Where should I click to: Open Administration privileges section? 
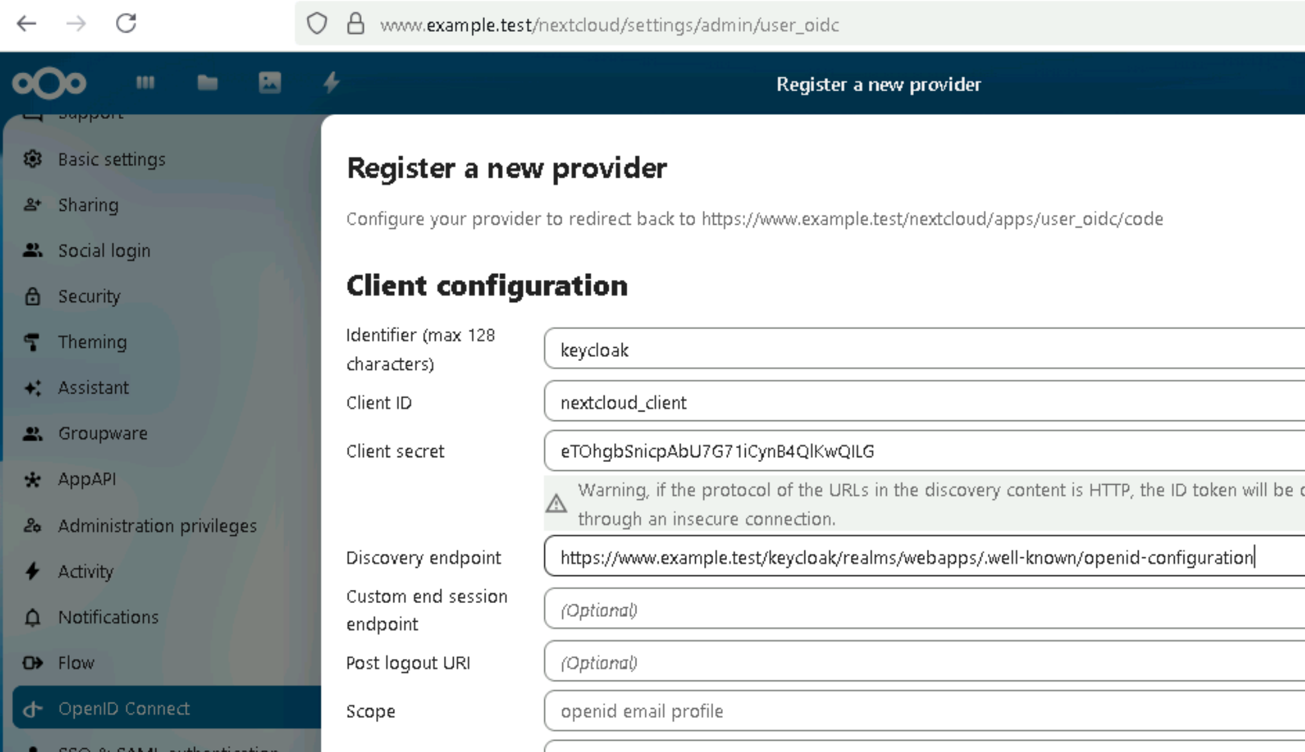click(x=157, y=526)
